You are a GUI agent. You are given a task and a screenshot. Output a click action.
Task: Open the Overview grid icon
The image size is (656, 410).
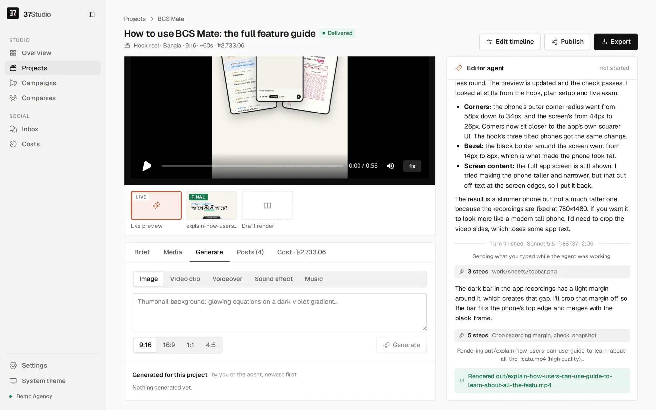point(13,53)
